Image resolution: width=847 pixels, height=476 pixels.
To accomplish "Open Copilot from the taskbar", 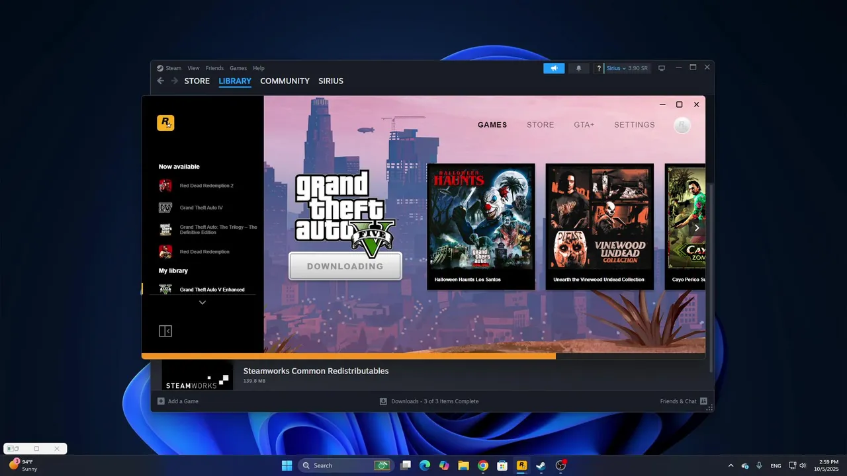I will pos(444,465).
